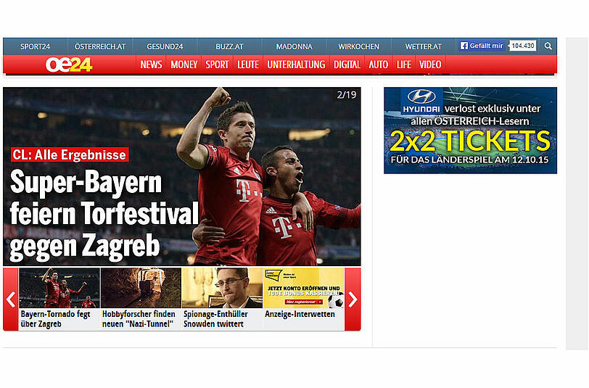Image resolution: width=589 pixels, height=388 pixels.
Task: Select the UNTERHALTUNG menu item
Action: pyautogui.click(x=297, y=65)
